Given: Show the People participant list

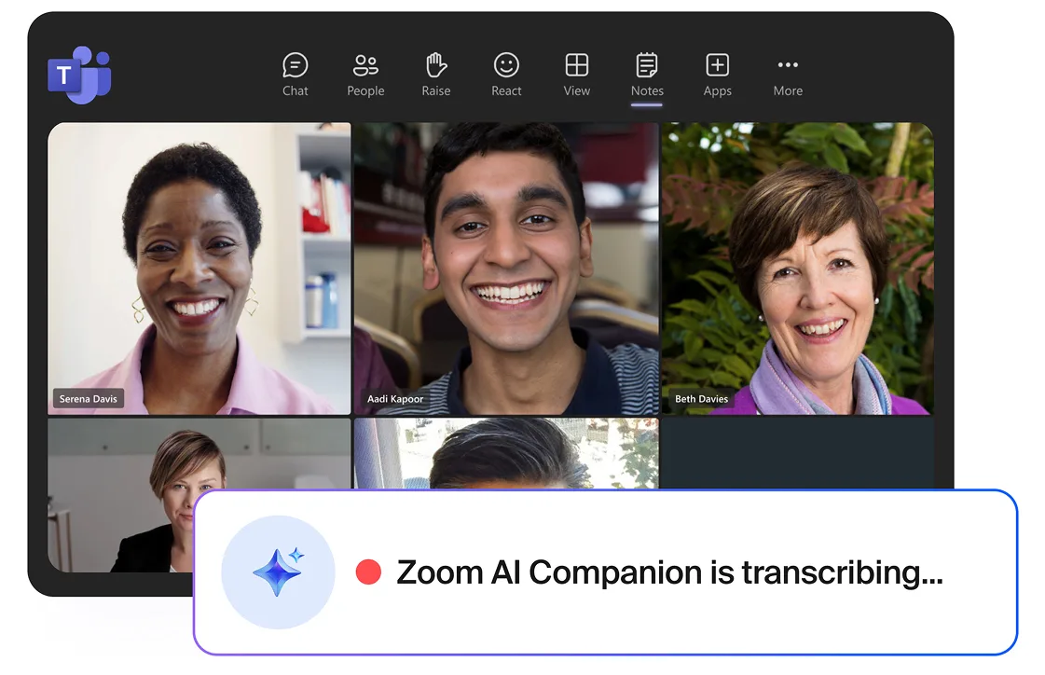Looking at the screenshot, I should click(x=365, y=75).
